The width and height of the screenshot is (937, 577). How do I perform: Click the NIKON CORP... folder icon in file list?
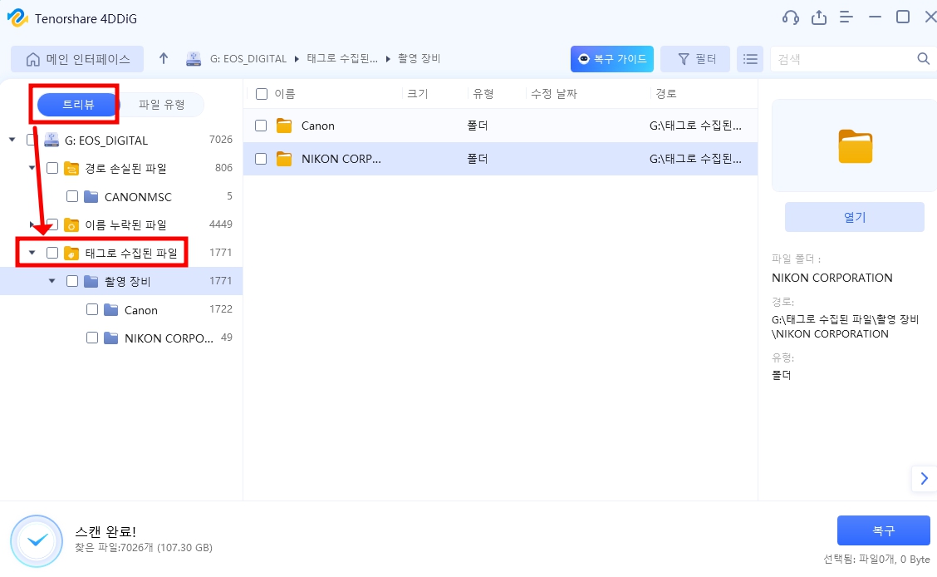coord(284,159)
